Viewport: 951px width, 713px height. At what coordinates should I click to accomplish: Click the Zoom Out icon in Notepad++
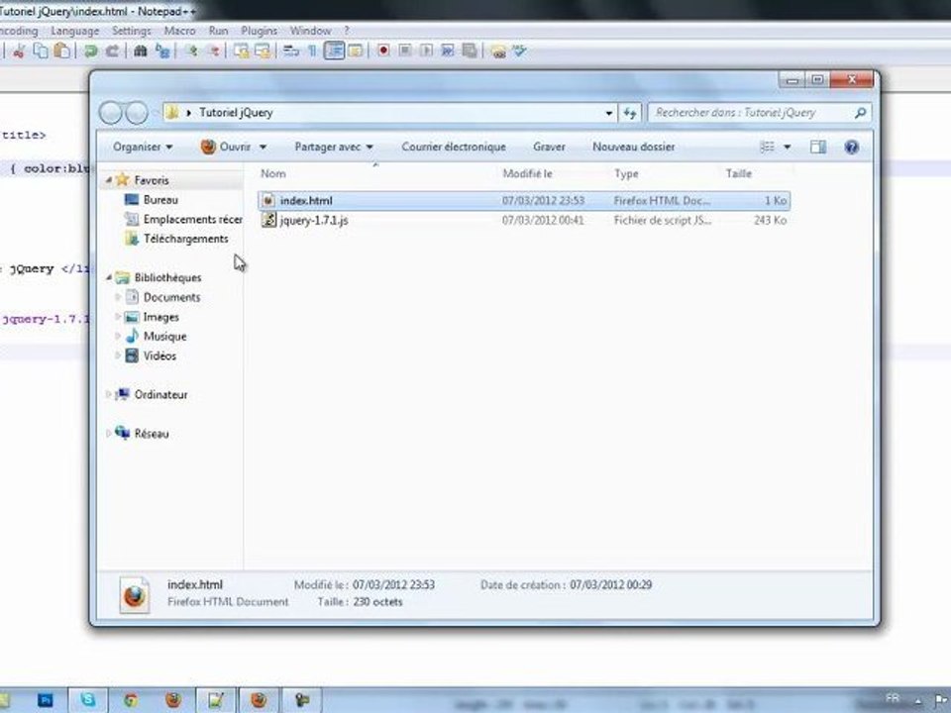click(213, 51)
